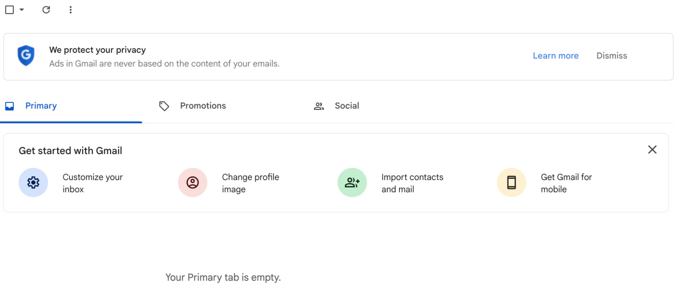Switch to the Promotions tab
Image resolution: width=677 pixels, height=292 pixels.
[203, 106]
